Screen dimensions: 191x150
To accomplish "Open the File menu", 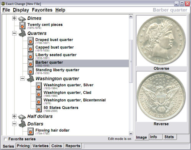I will tap(6, 10).
